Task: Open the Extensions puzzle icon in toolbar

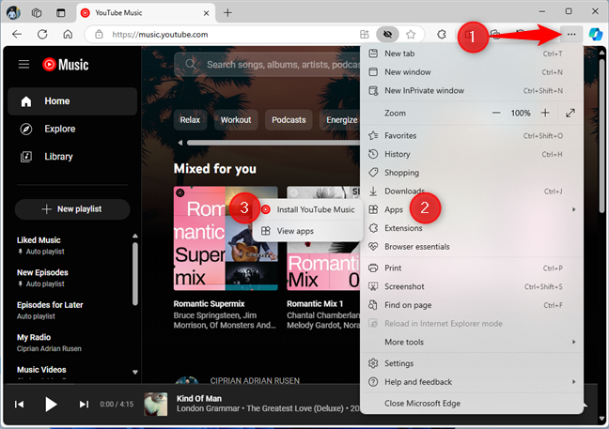Action: (441, 35)
